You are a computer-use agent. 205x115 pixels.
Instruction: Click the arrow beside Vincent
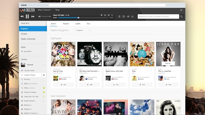click(x=44, y=65)
